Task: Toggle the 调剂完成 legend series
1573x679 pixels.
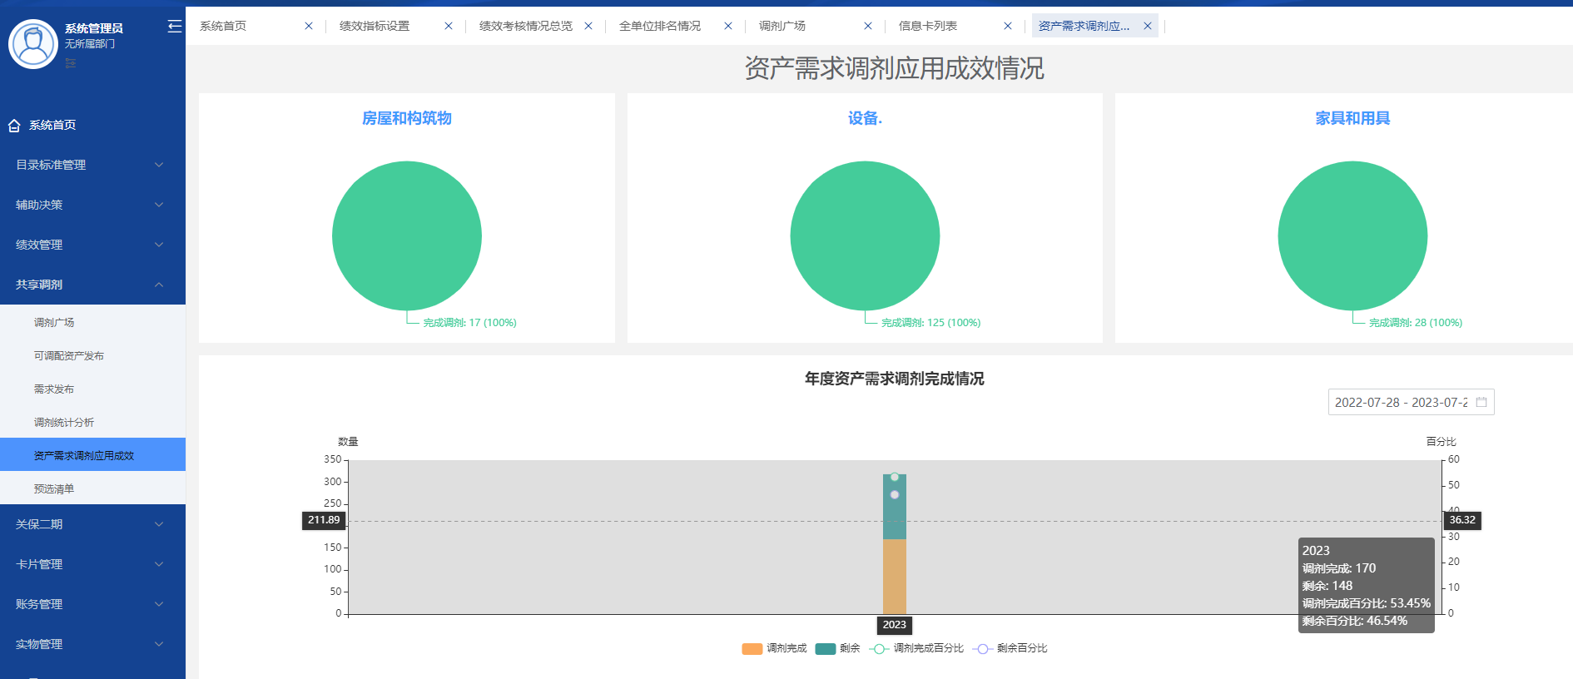Action: (774, 648)
